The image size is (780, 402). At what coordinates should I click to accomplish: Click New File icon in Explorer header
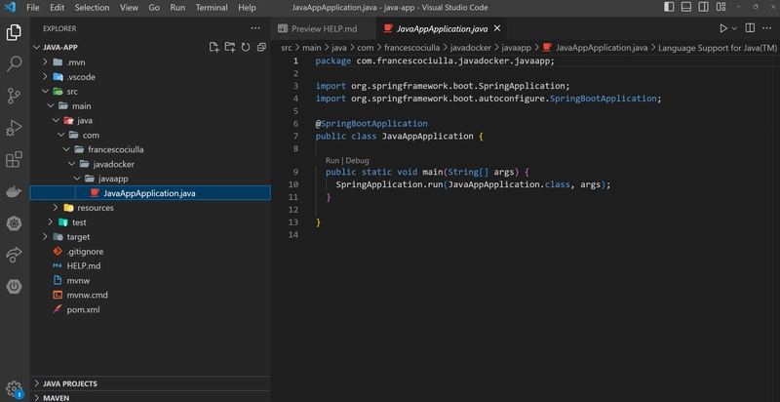coord(214,47)
